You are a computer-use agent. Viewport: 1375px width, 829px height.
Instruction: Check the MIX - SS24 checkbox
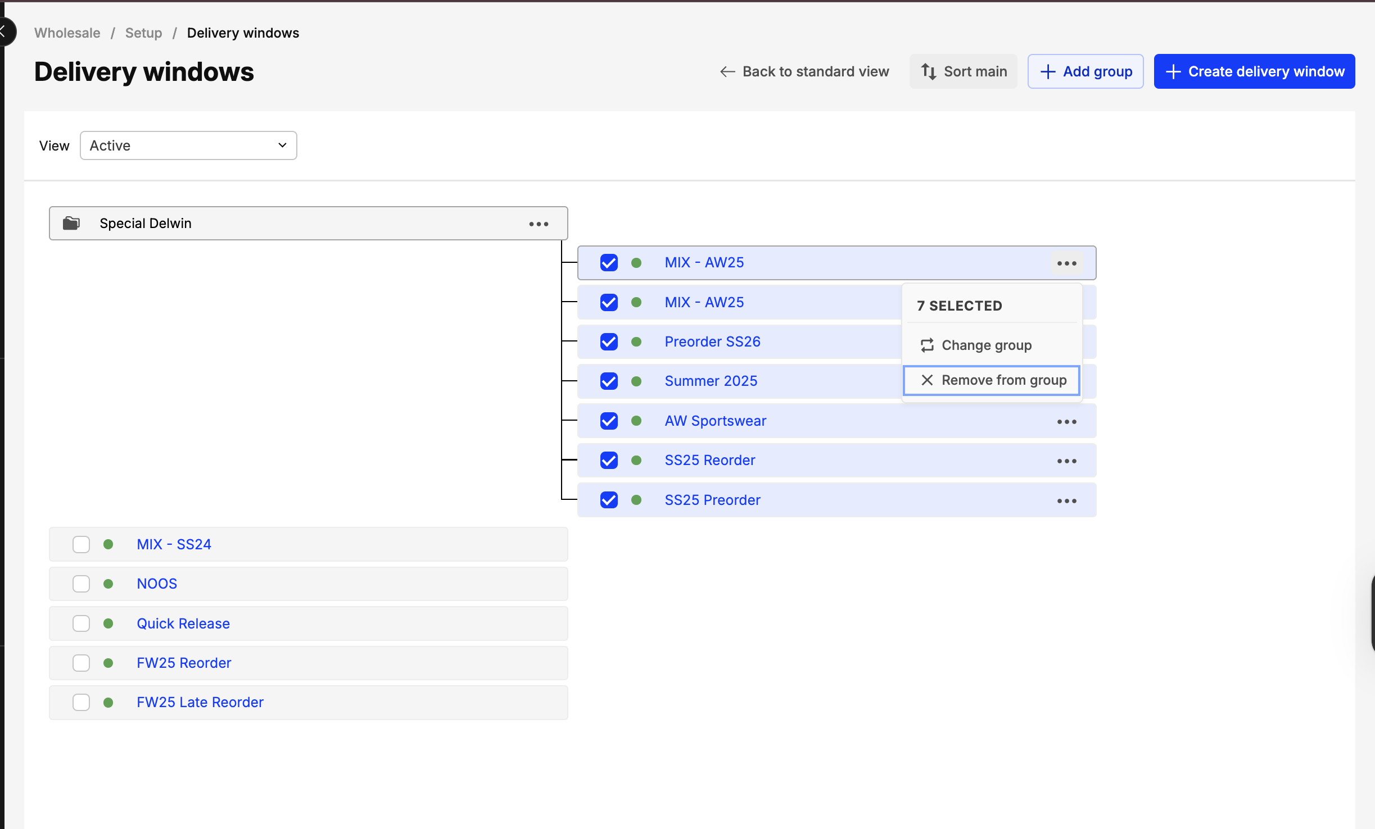pos(81,544)
